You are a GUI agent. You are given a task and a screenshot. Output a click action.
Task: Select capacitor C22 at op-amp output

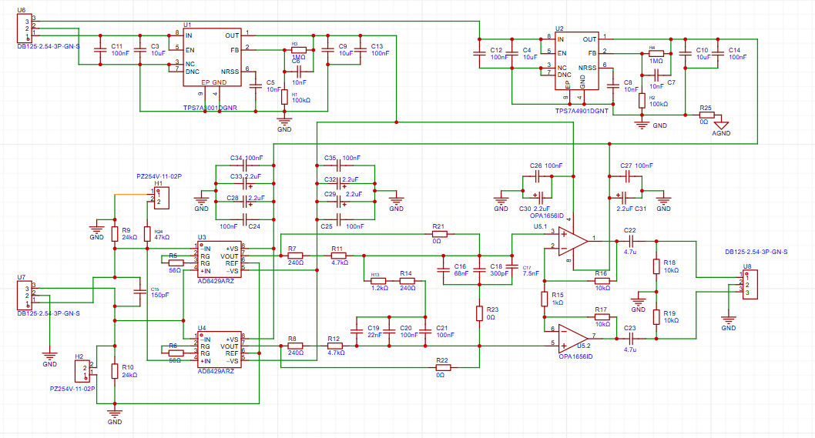(629, 241)
